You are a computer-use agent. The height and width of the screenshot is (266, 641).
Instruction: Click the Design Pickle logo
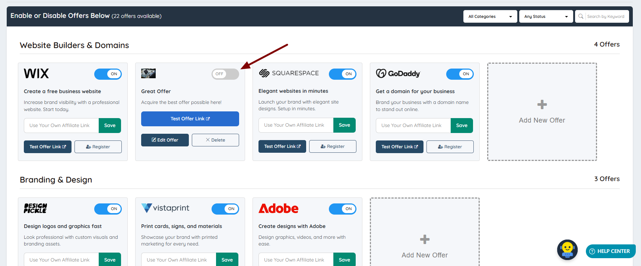click(x=35, y=208)
